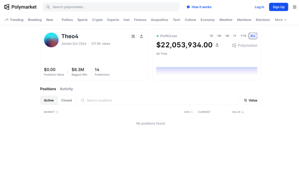The width and height of the screenshot is (299, 172).
Task: Select the 1M time range
Action: 227,36
